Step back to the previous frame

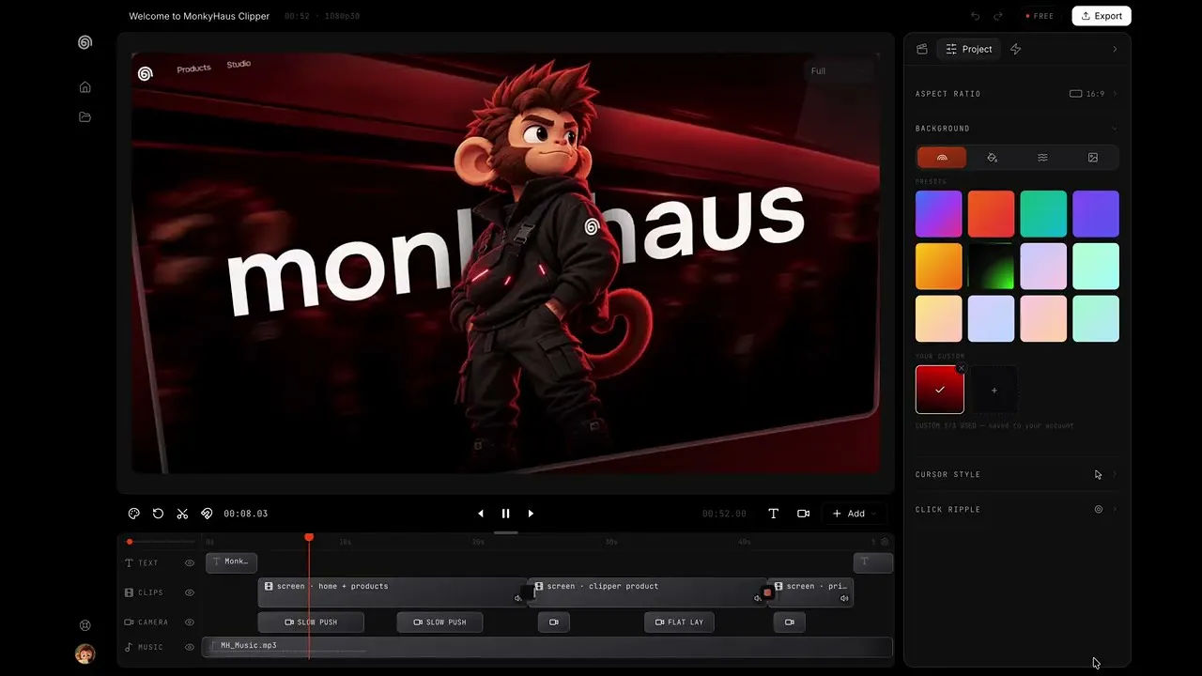tap(481, 514)
